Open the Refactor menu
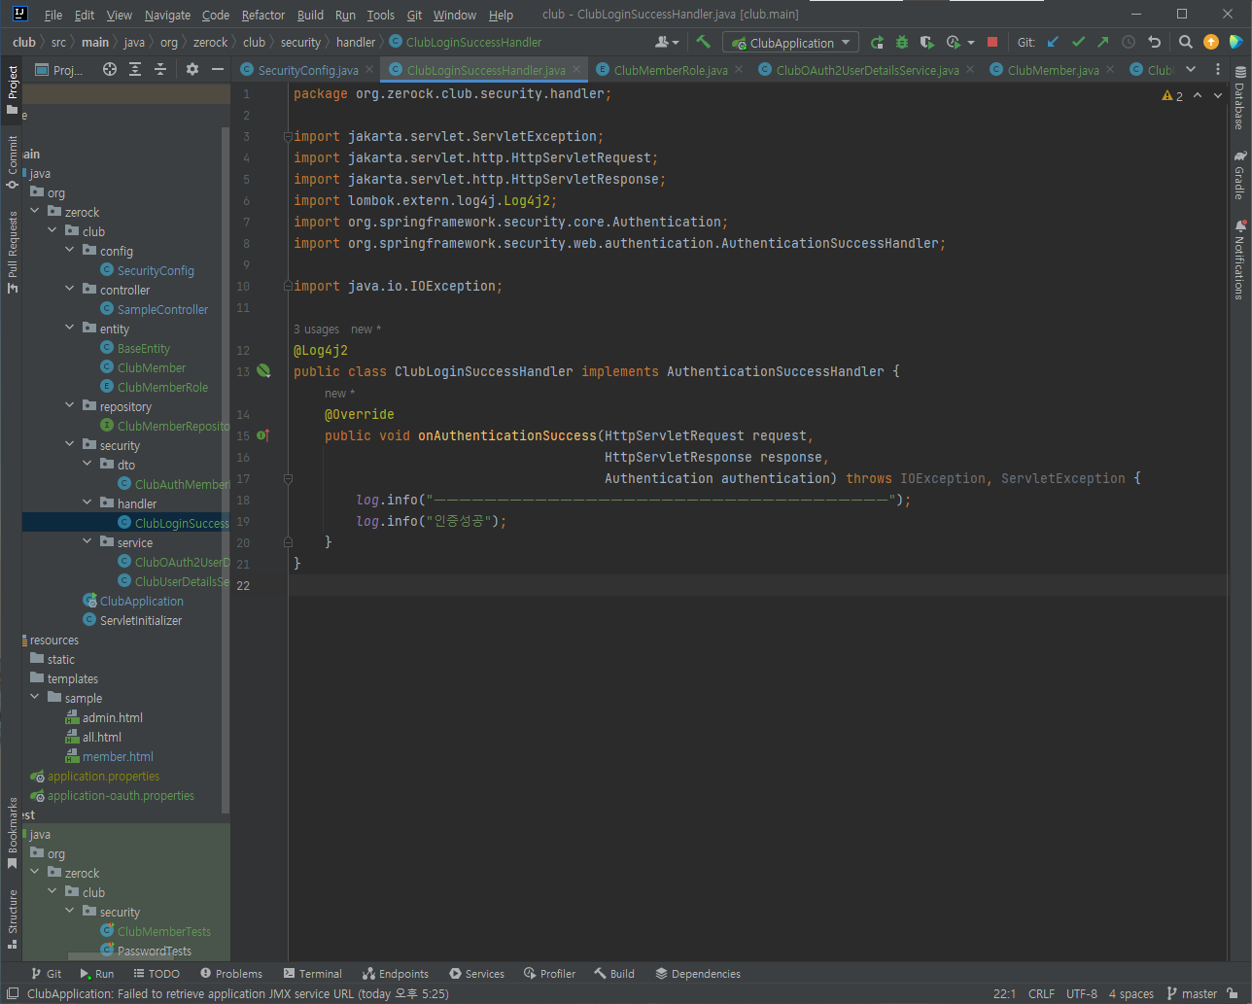 263,15
